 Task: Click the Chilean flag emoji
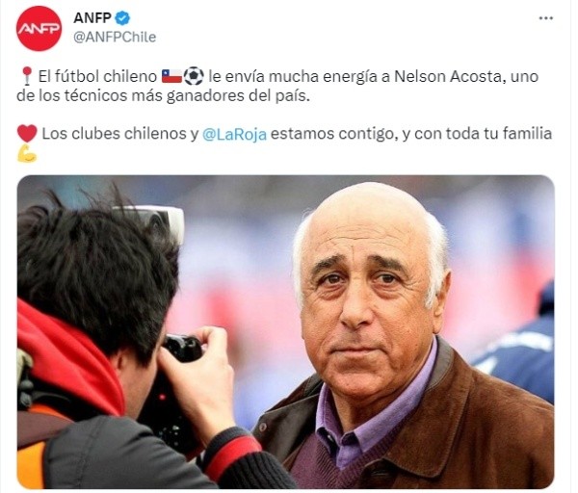(171, 77)
